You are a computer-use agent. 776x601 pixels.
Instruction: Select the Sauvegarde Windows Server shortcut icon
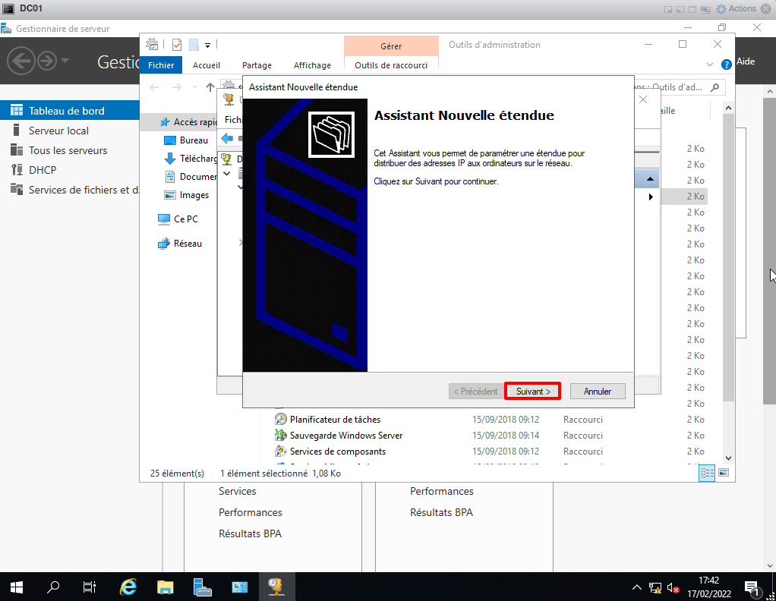click(280, 436)
